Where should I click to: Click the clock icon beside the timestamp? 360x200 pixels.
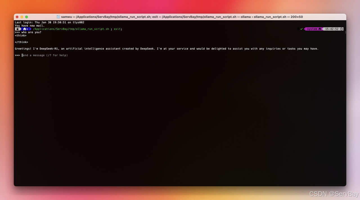click(x=341, y=29)
